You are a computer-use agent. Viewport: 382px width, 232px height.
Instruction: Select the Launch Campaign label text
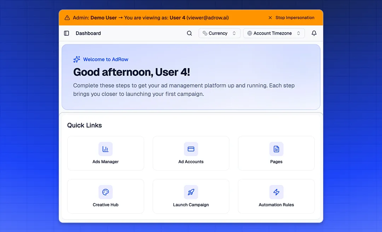coord(191,205)
